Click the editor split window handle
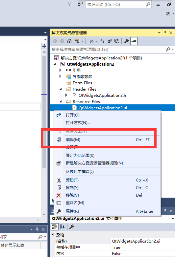This screenshot has height=257, width=175. [x=44, y=46]
